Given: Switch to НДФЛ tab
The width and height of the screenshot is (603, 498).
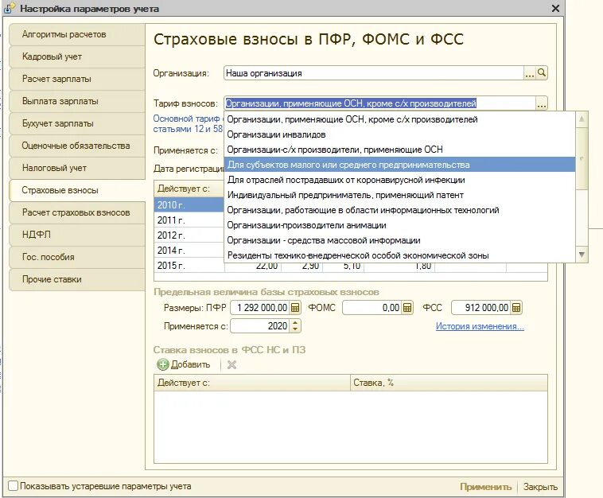Looking at the screenshot, I should coord(77,235).
